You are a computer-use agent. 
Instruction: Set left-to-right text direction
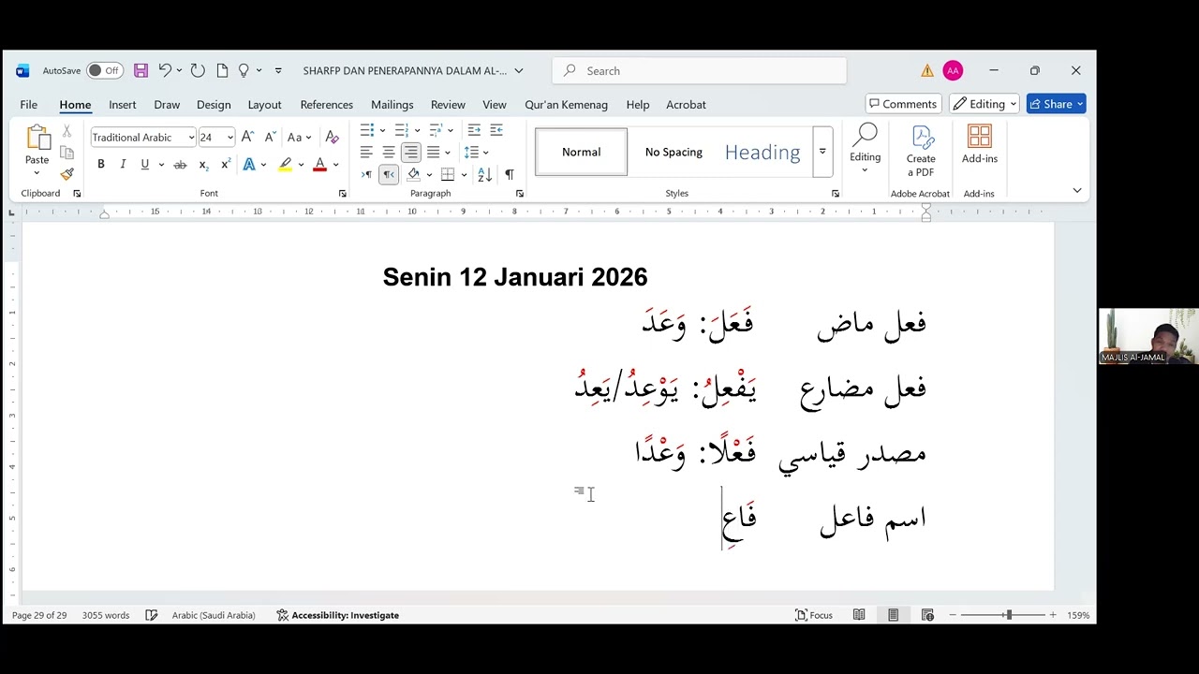tap(366, 174)
